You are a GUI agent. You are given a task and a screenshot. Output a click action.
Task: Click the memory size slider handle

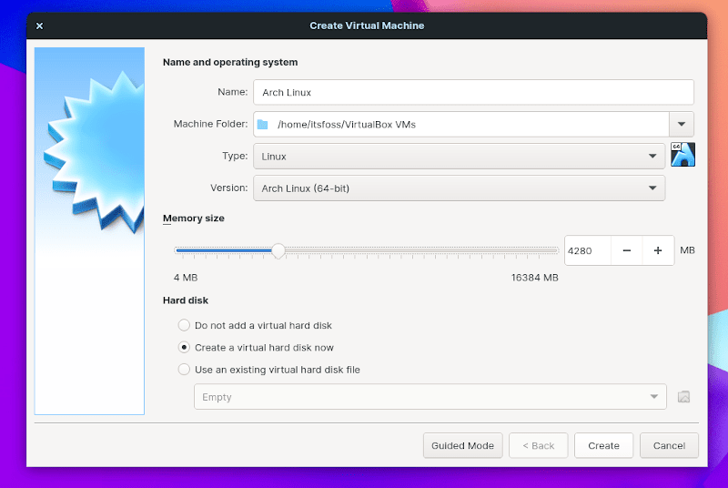pos(278,250)
